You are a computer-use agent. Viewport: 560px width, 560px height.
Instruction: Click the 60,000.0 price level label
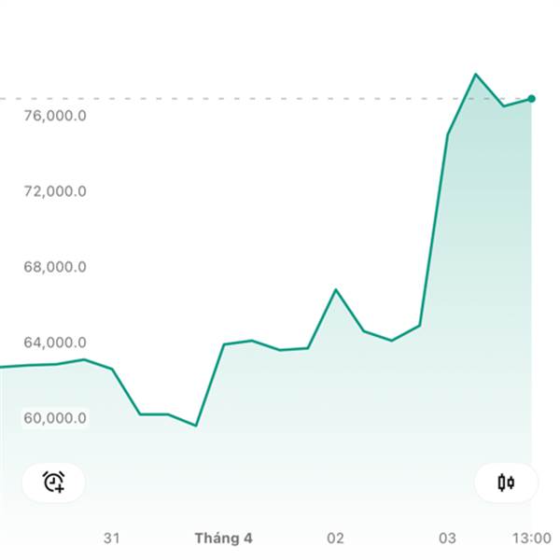(x=57, y=417)
